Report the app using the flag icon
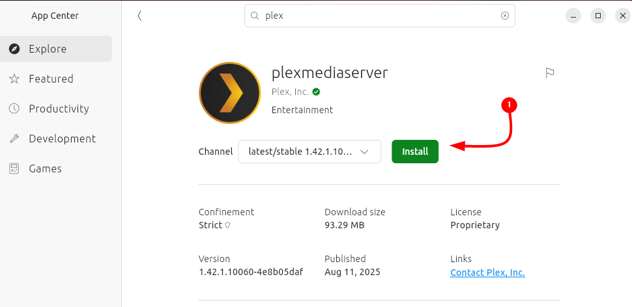This screenshot has height=307, width=632. click(549, 73)
